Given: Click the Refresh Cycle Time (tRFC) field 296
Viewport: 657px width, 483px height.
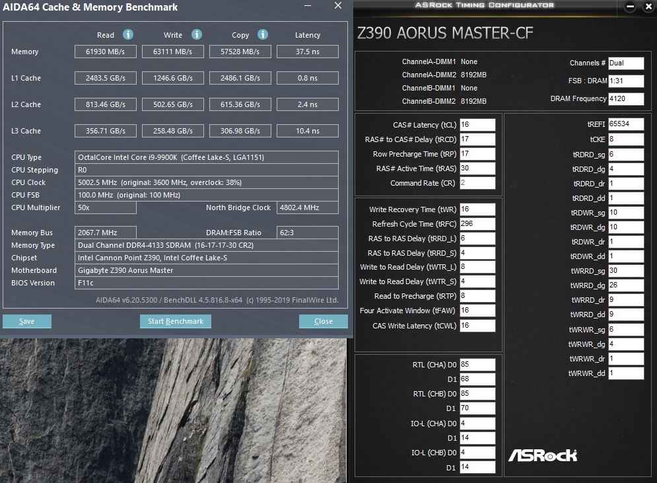Looking at the screenshot, I should [x=477, y=224].
